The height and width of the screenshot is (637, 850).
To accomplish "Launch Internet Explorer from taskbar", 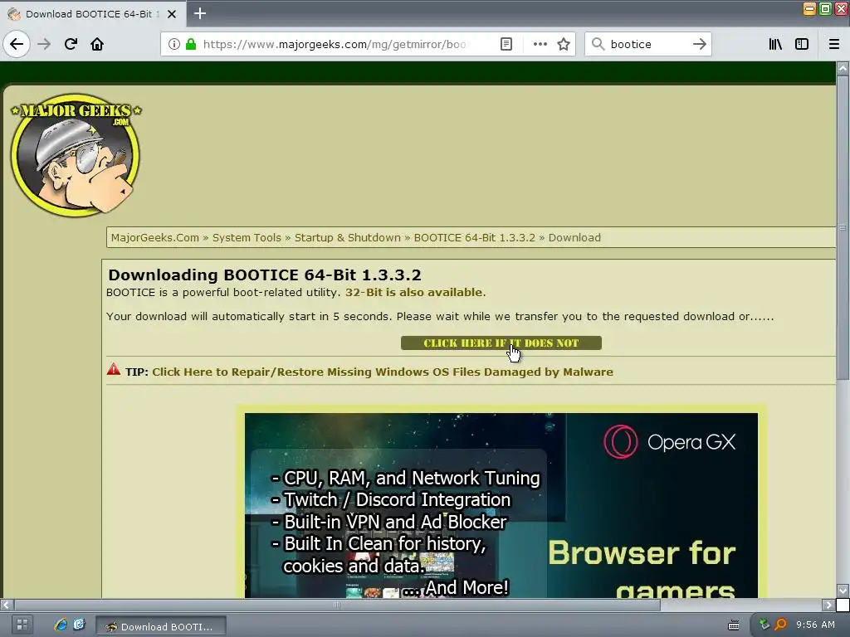I will [61, 625].
